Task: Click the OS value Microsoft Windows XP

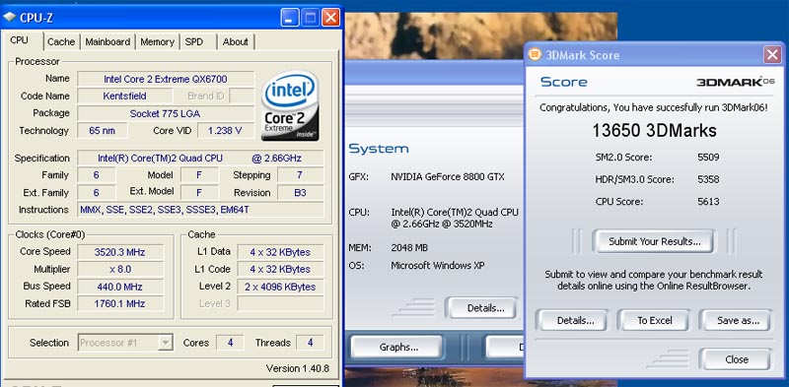Action: (x=438, y=265)
